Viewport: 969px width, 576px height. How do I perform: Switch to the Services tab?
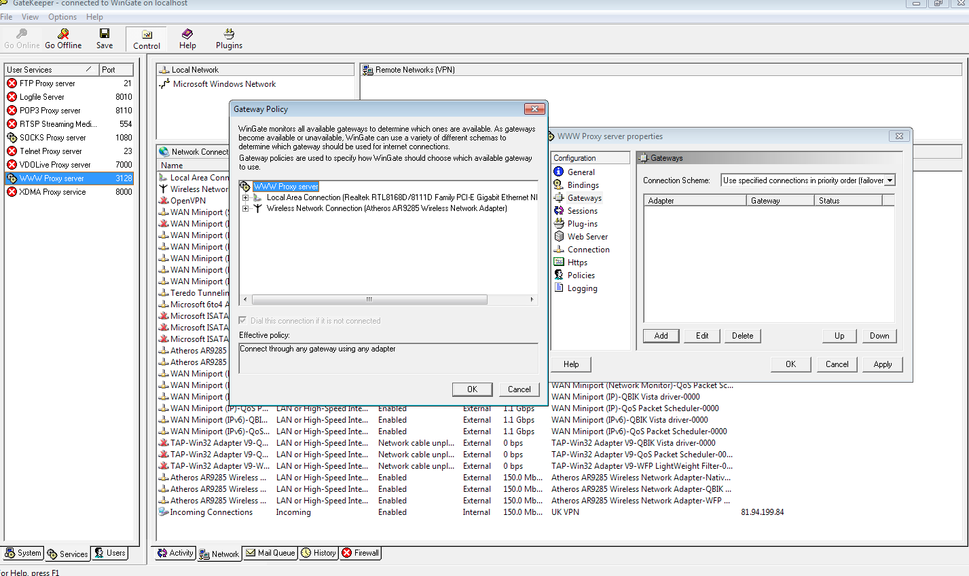(67, 554)
